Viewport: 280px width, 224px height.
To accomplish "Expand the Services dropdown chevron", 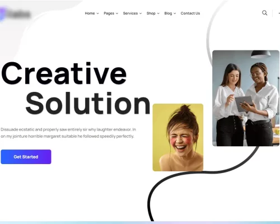I will (x=141, y=13).
